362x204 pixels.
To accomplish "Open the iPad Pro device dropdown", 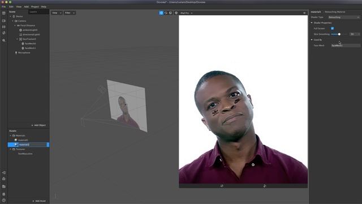I will (x=187, y=13).
